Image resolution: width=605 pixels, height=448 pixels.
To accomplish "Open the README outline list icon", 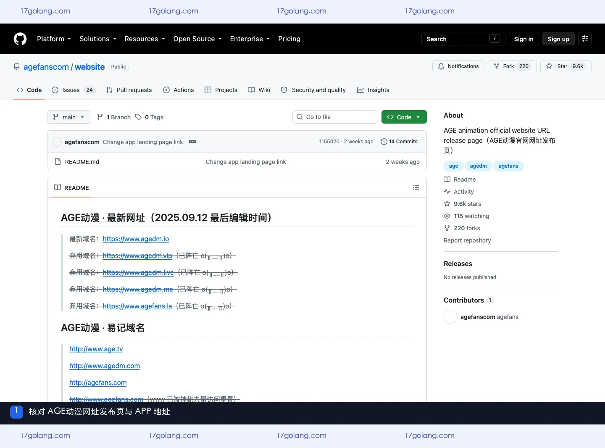I will pos(416,187).
